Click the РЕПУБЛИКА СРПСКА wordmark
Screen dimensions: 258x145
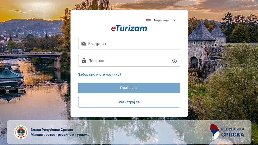coord(233,132)
